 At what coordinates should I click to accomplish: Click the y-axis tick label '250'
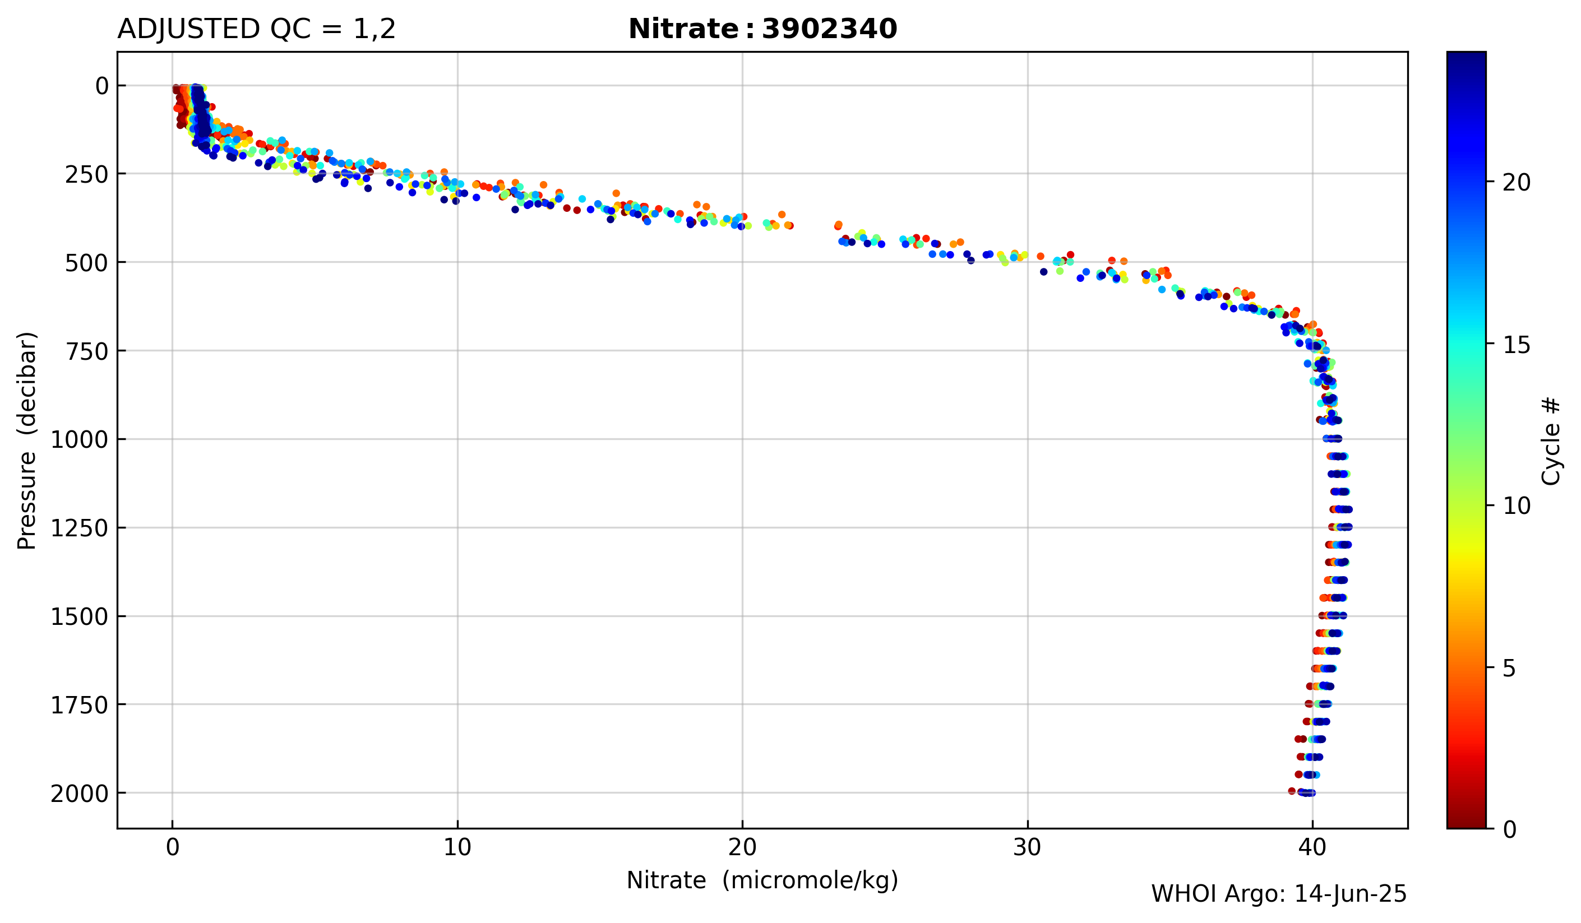(x=86, y=175)
